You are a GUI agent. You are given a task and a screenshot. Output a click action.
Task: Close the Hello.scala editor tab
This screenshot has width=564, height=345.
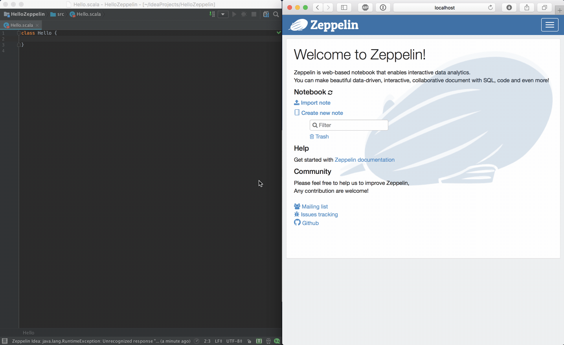(x=37, y=25)
